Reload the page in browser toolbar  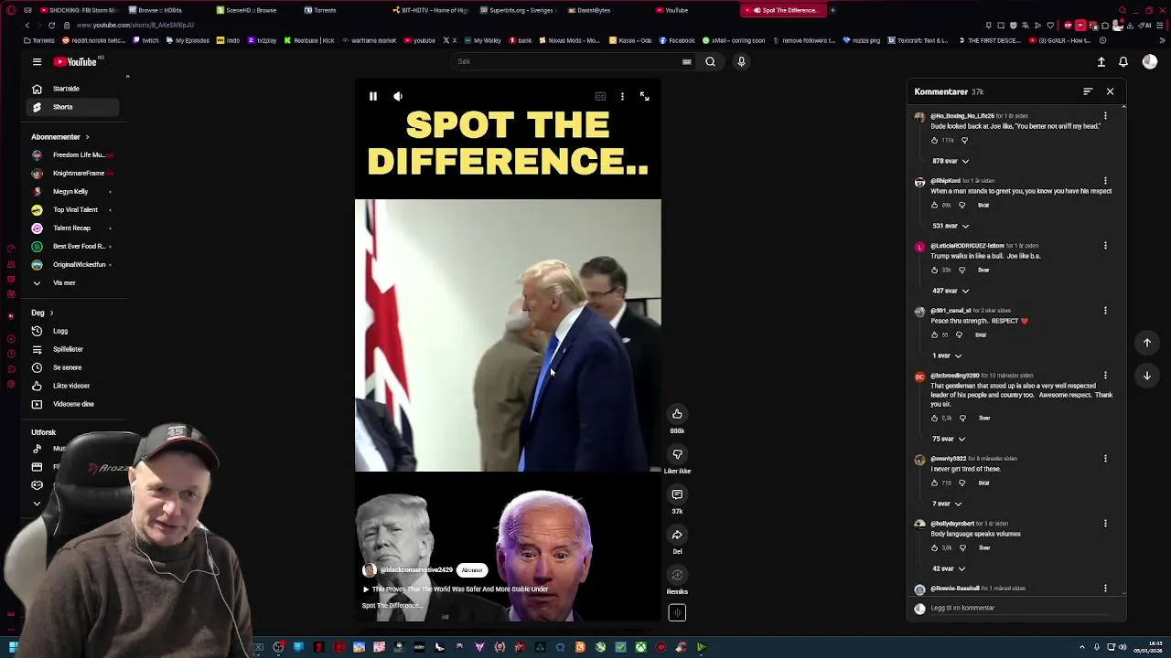(51, 26)
